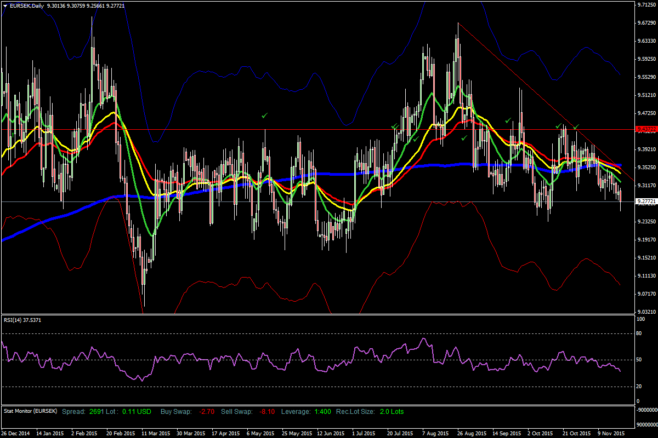
Task: Click the 9.07170 price scale label
Action: (x=647, y=293)
